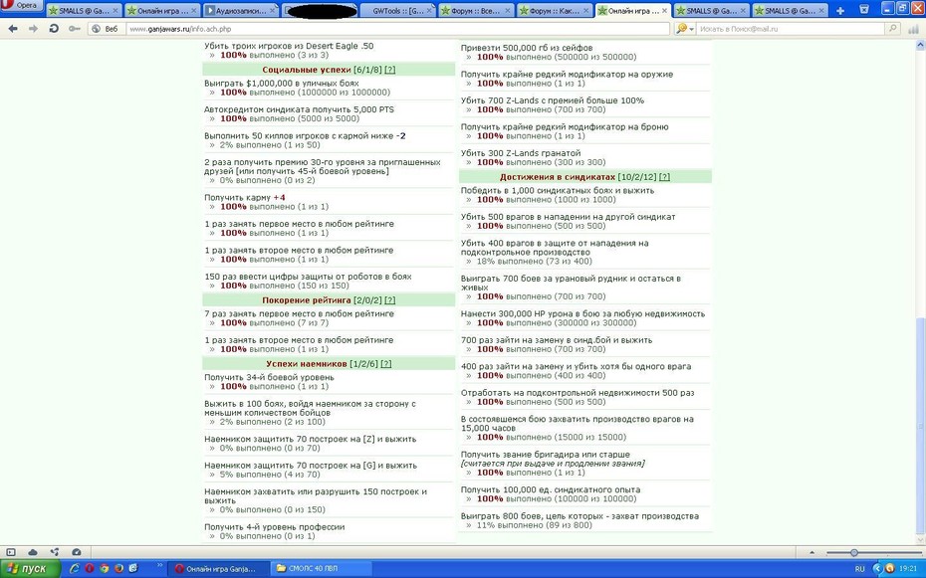Screen dimensions: 926x578
Task: Open a new tab with plus button
Action: (839, 11)
